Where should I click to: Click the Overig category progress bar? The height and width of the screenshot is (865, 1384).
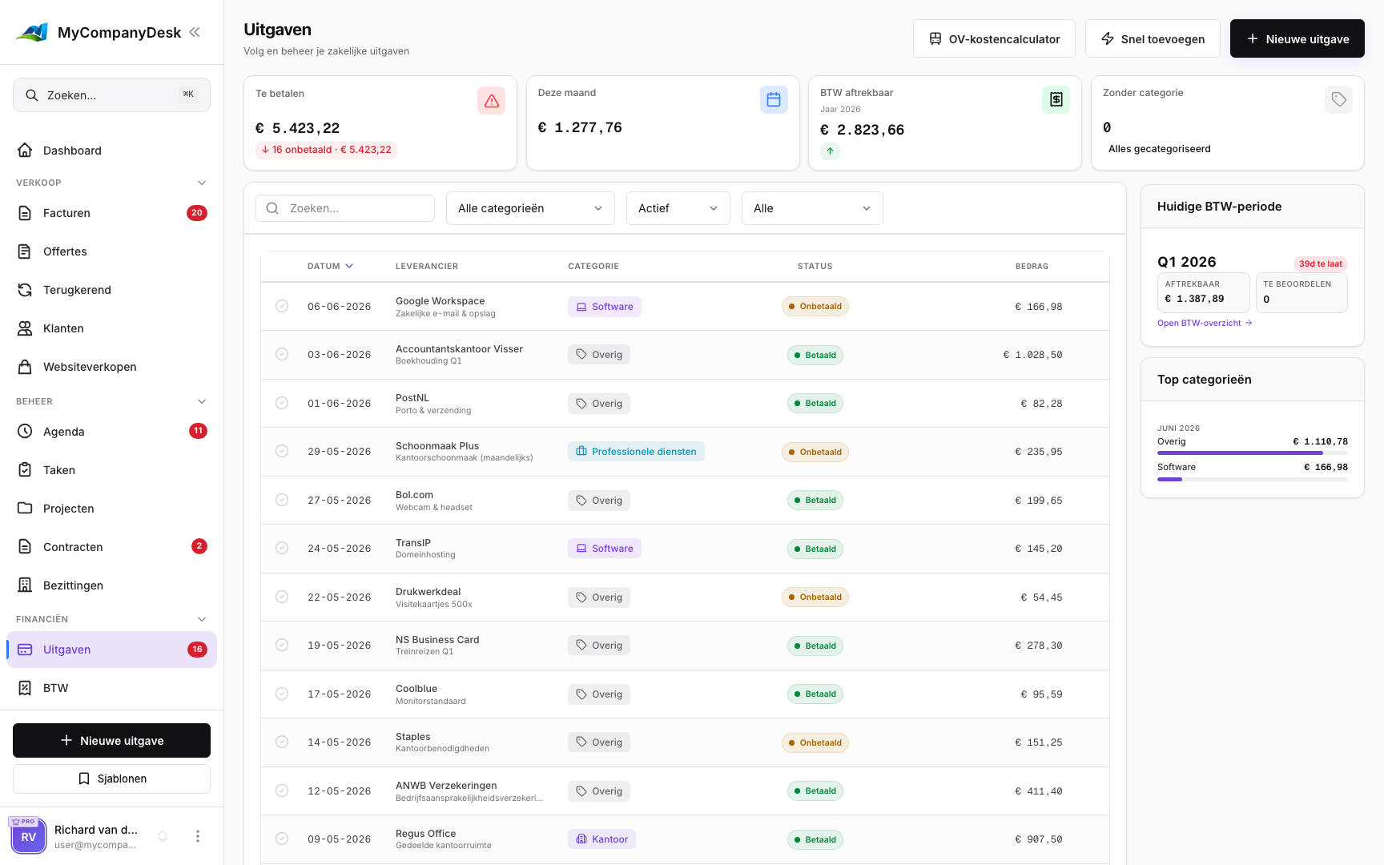(x=1252, y=453)
